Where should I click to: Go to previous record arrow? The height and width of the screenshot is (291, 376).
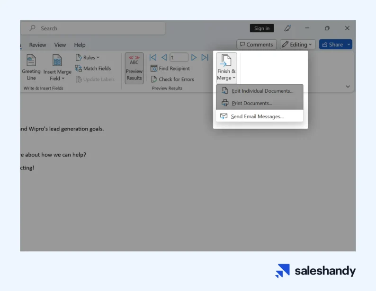(164, 57)
